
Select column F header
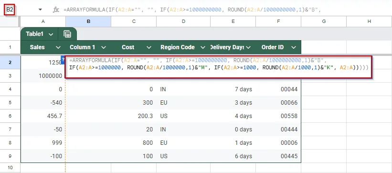[278, 22]
